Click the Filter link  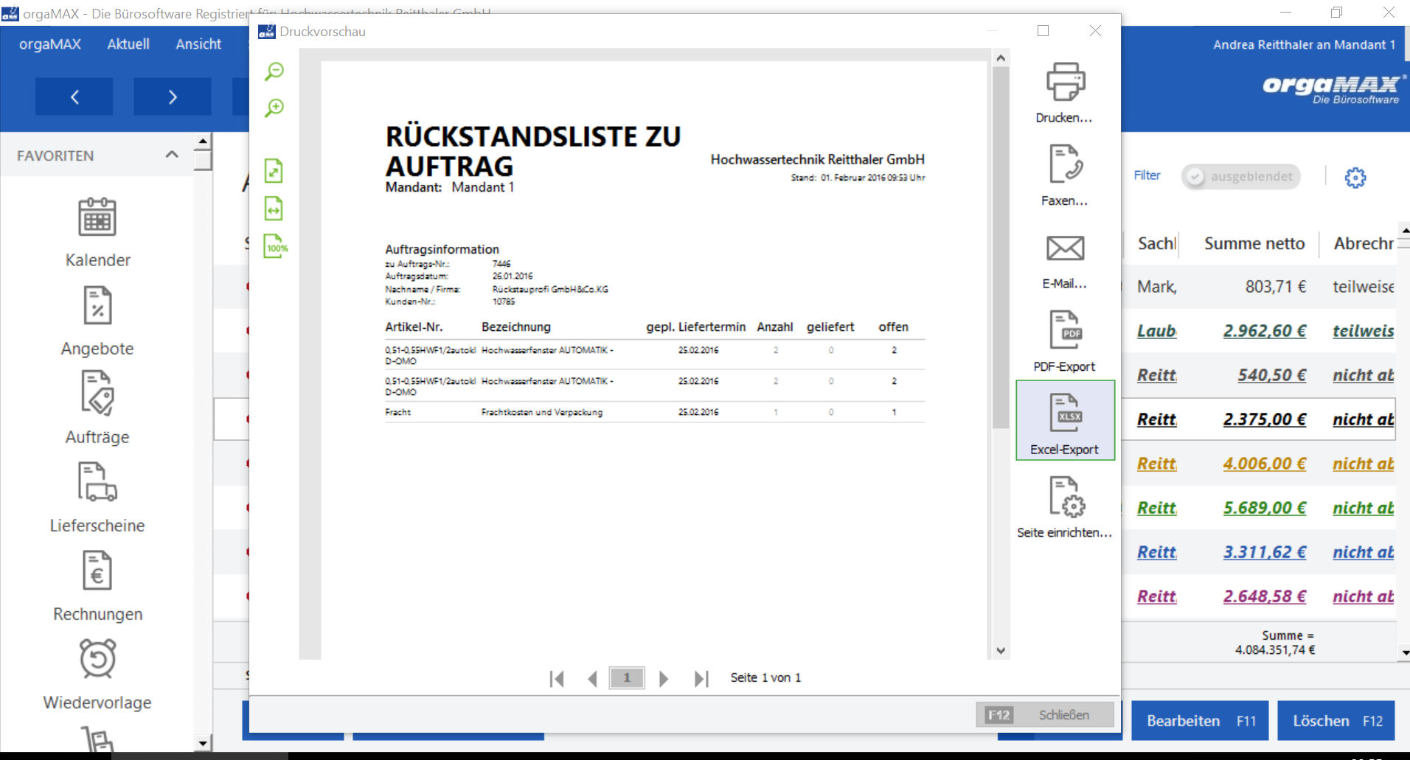coord(1147,175)
